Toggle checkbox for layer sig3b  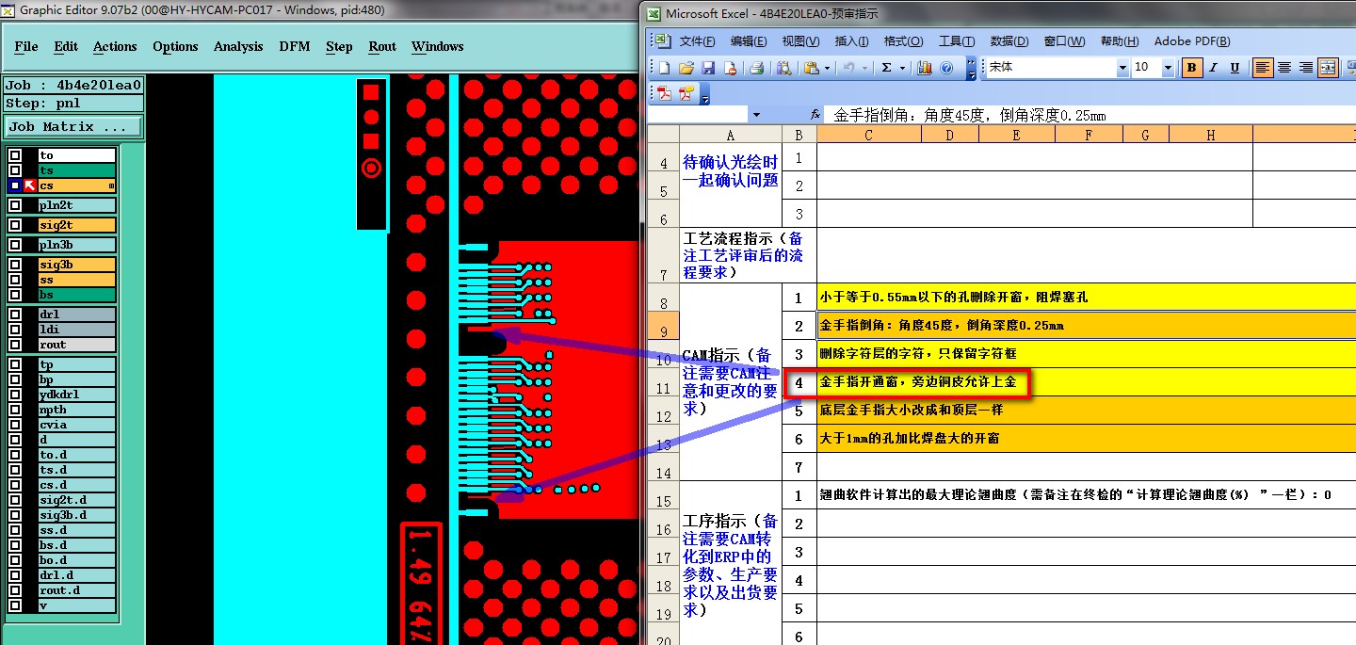(x=15, y=266)
